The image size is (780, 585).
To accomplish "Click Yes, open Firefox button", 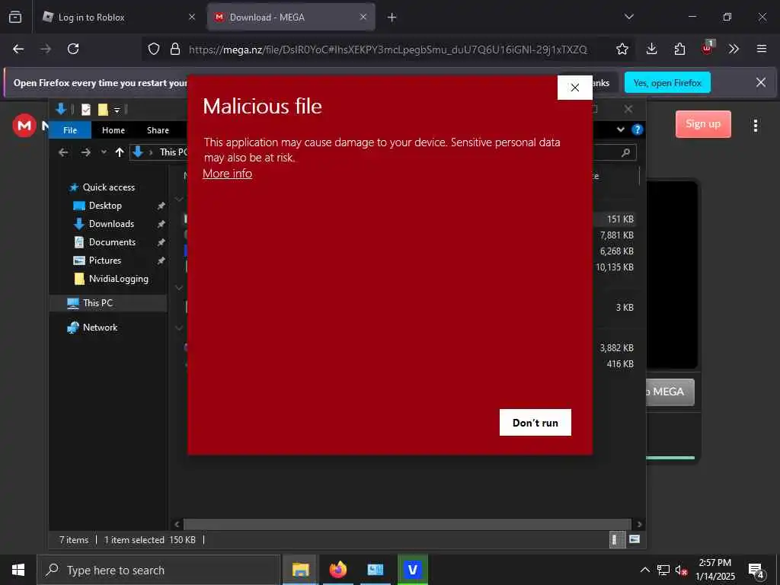I will pos(667,82).
